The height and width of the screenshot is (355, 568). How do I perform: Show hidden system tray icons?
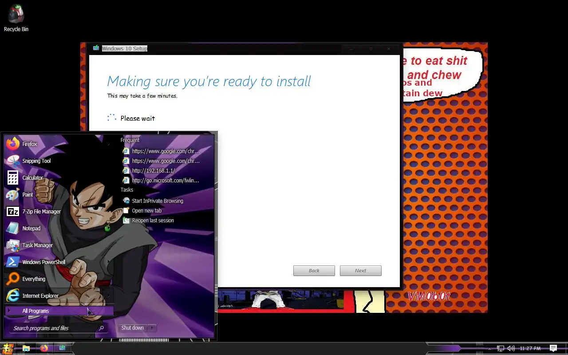489,348
